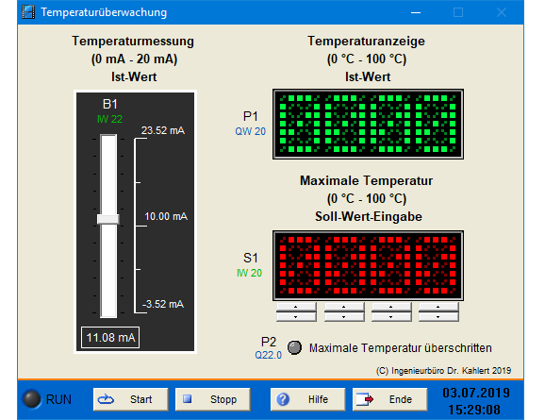This screenshot has height=420, width=545.
Task: Click the Temperaturüberwachung title bar app icon
Action: [x=28, y=12]
